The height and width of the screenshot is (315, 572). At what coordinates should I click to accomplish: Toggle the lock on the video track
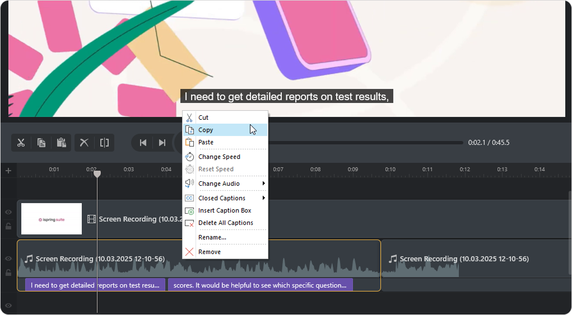point(8,227)
